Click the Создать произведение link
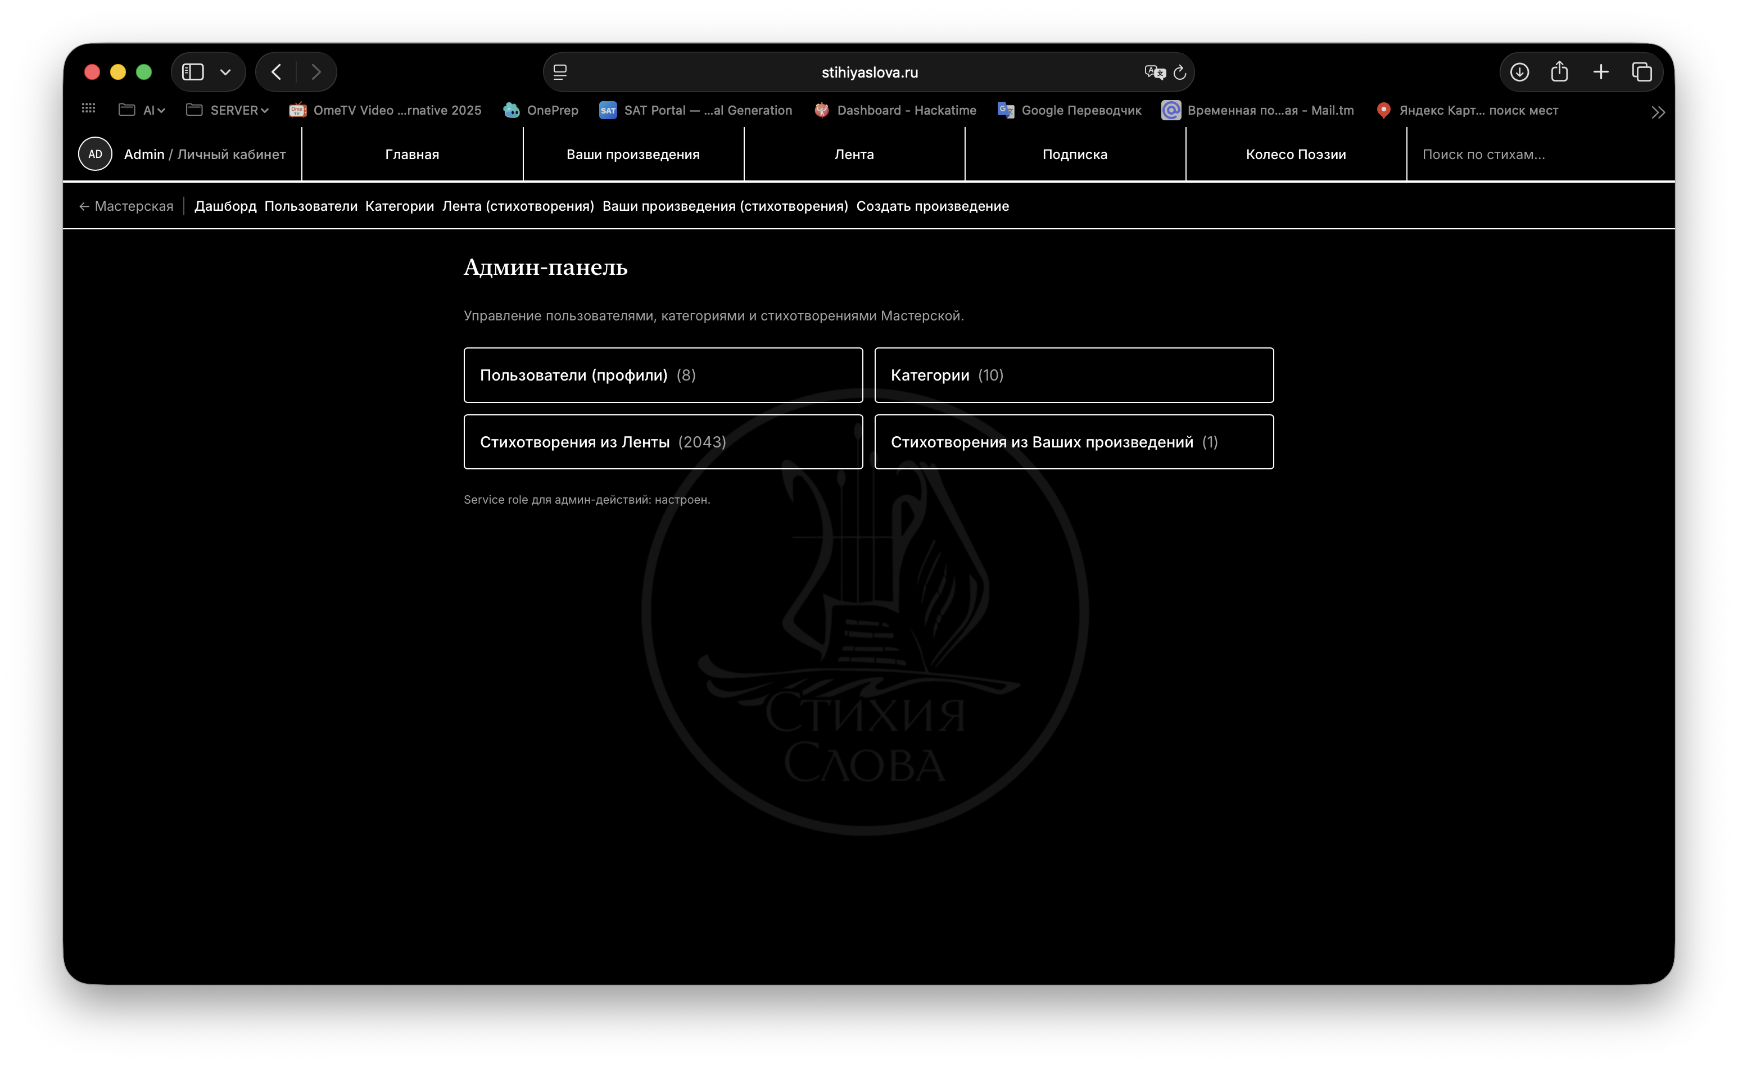 pyautogui.click(x=932, y=206)
